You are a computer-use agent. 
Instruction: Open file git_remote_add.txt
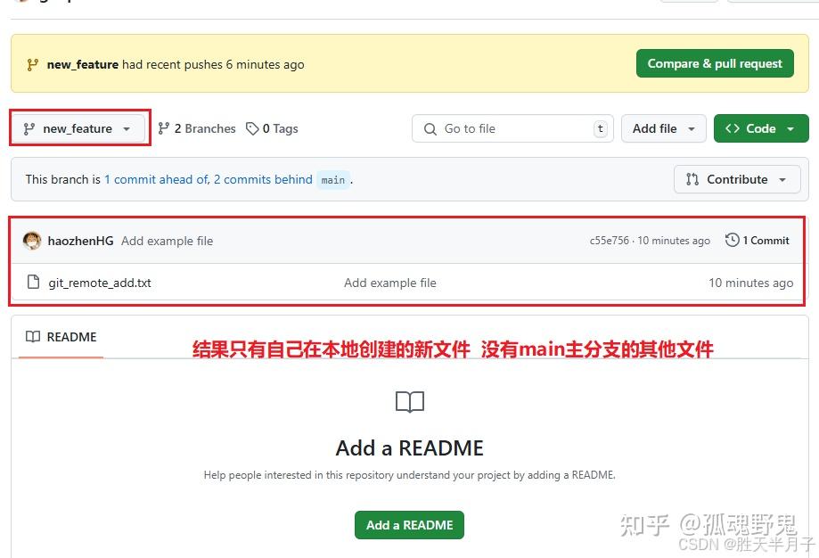click(x=100, y=283)
